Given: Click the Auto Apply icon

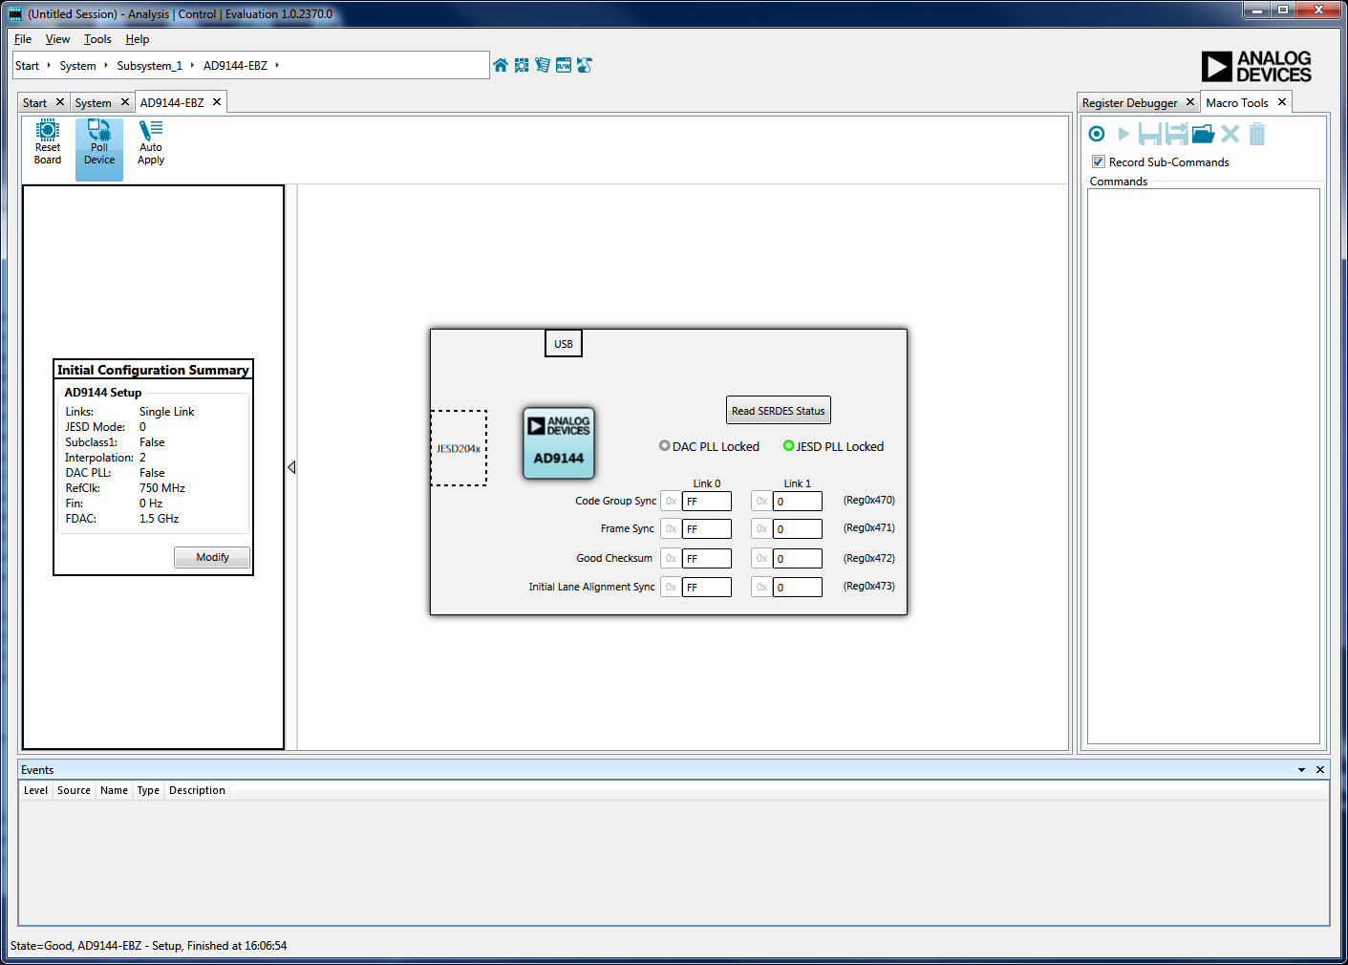Looking at the screenshot, I should (x=151, y=142).
